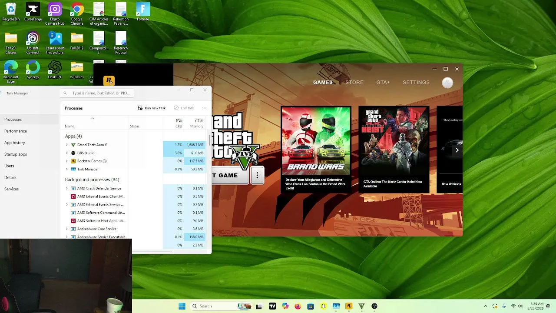Open Microsoft Store from the taskbar

pyautogui.click(x=311, y=306)
